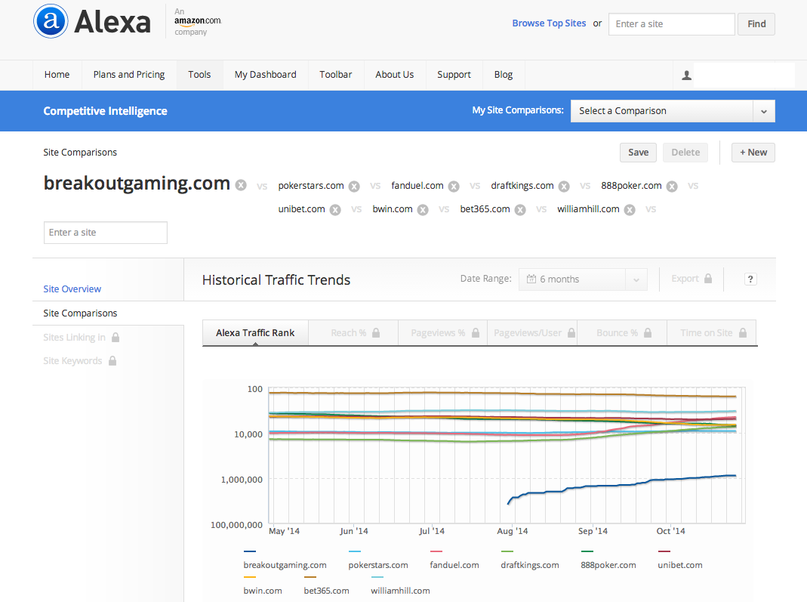Click the Alexa logo icon
The width and height of the screenshot is (807, 602).
[51, 21]
